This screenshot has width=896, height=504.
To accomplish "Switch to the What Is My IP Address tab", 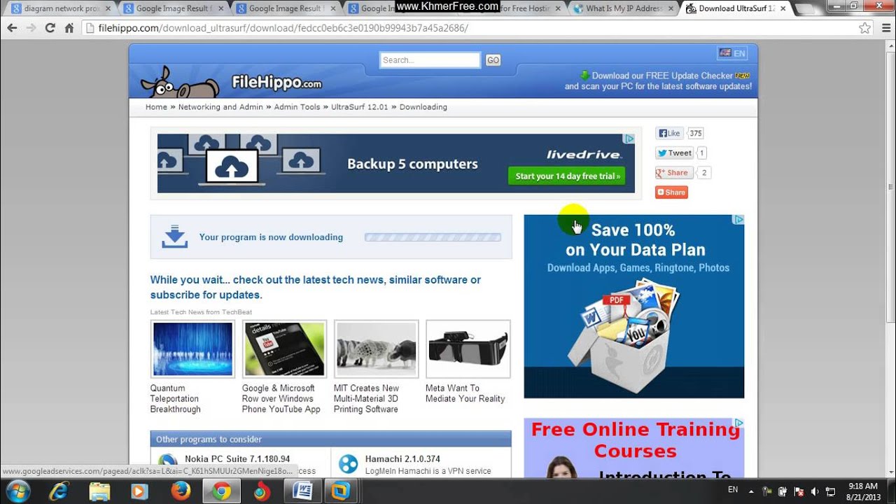I will [623, 8].
